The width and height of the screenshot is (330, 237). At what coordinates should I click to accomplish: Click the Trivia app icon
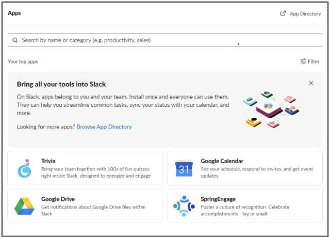pyautogui.click(x=24, y=168)
